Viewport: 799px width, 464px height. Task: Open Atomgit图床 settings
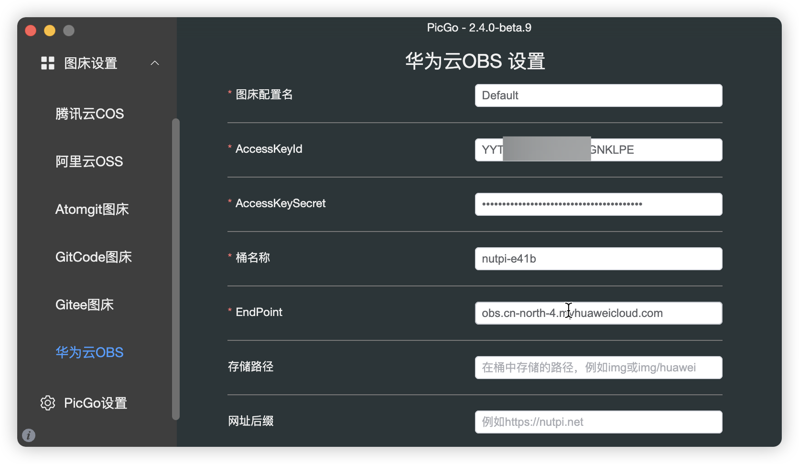coord(92,209)
